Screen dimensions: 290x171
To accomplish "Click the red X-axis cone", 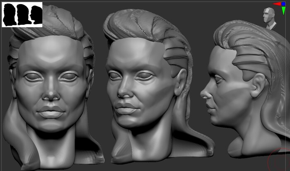I will point(277,4).
